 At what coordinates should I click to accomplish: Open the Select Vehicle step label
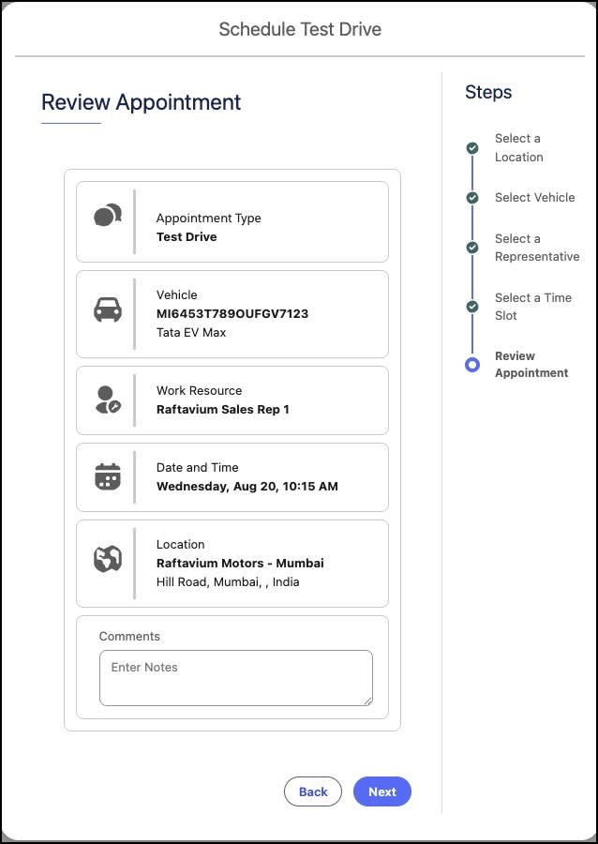[x=535, y=198]
